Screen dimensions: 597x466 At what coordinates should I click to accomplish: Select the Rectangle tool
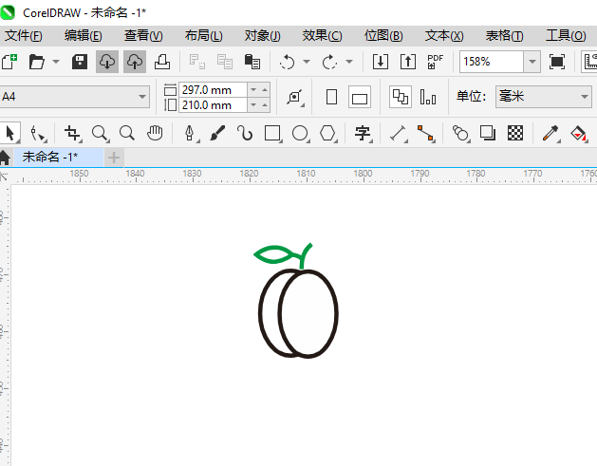[x=273, y=133]
